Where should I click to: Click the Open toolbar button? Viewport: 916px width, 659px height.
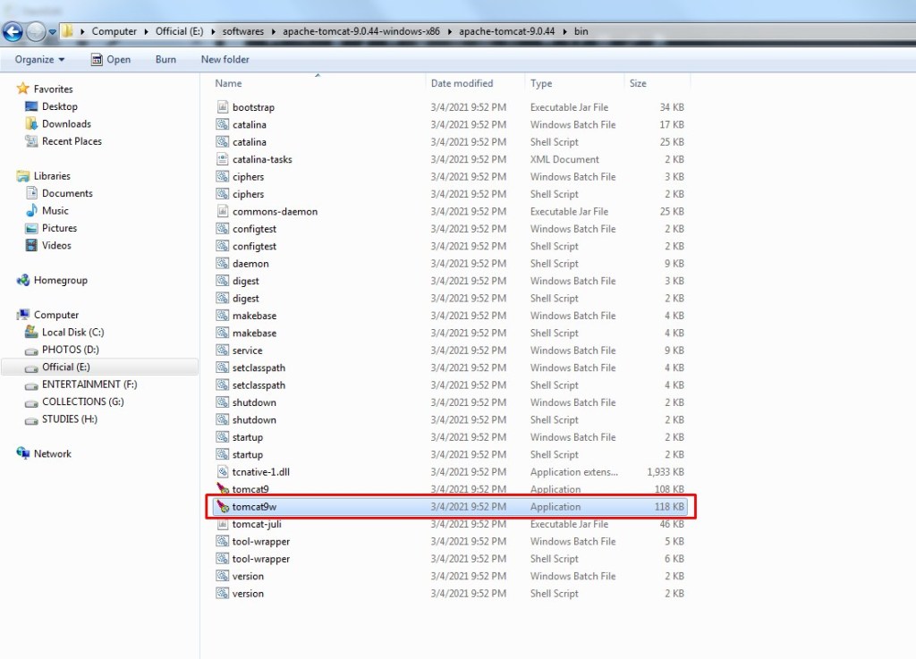[x=111, y=60]
